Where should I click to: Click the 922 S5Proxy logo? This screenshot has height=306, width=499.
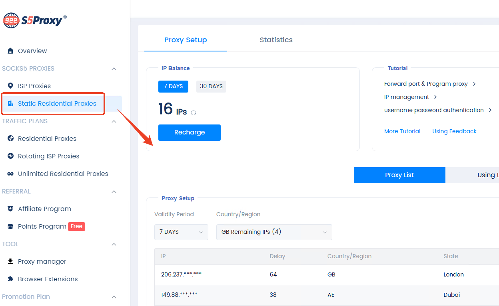tap(35, 20)
